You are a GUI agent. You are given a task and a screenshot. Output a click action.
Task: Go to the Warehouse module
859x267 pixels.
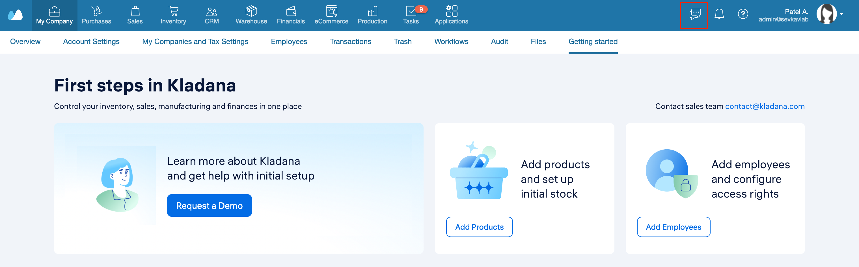pos(251,15)
